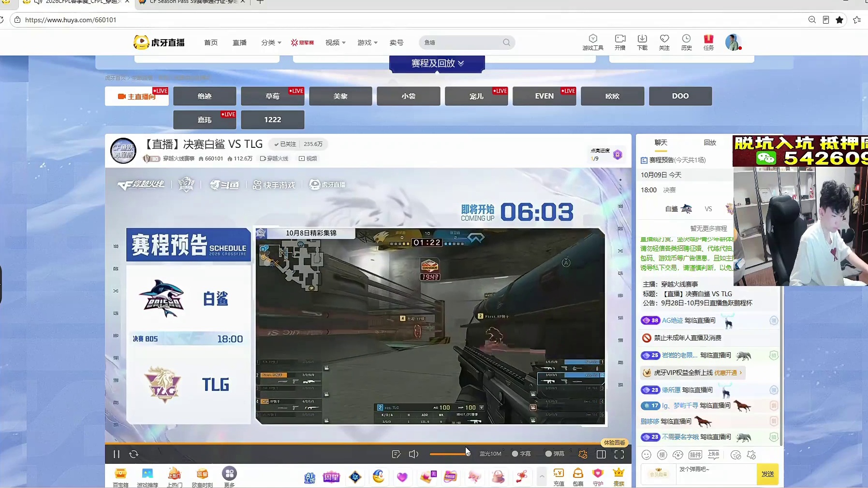Pause the live stream video
Image resolution: width=868 pixels, height=488 pixels.
click(117, 454)
